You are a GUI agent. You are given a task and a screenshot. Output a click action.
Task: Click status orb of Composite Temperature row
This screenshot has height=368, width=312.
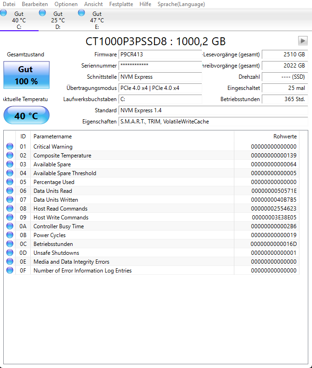pyautogui.click(x=10, y=156)
